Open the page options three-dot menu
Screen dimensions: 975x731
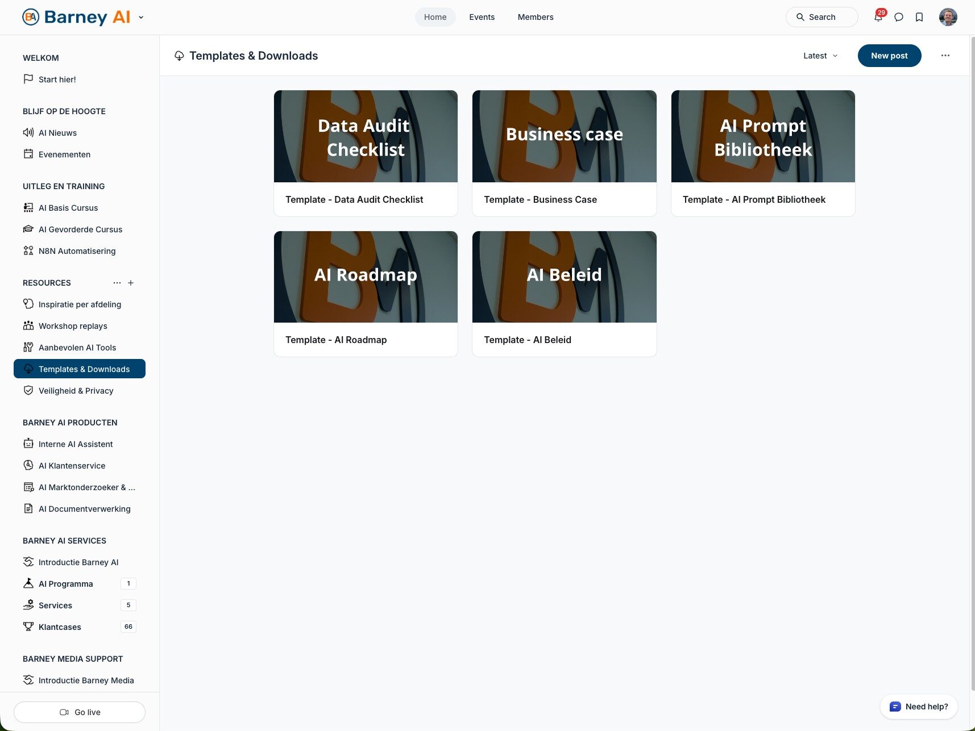[x=945, y=56]
